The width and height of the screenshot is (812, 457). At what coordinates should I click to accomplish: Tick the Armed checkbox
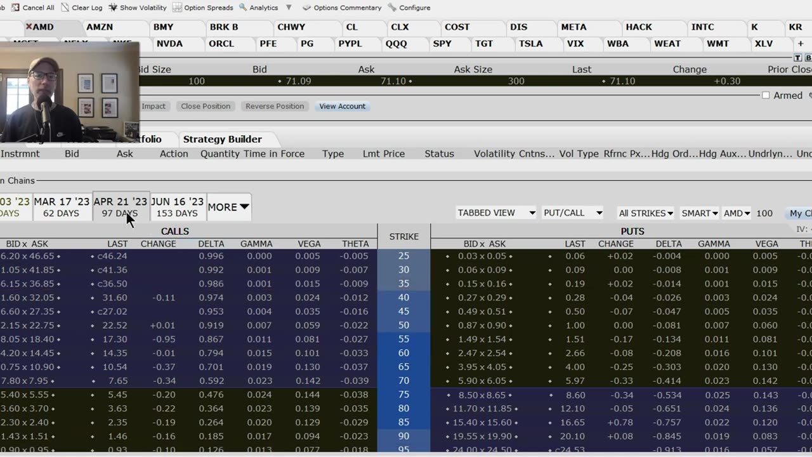(x=766, y=95)
